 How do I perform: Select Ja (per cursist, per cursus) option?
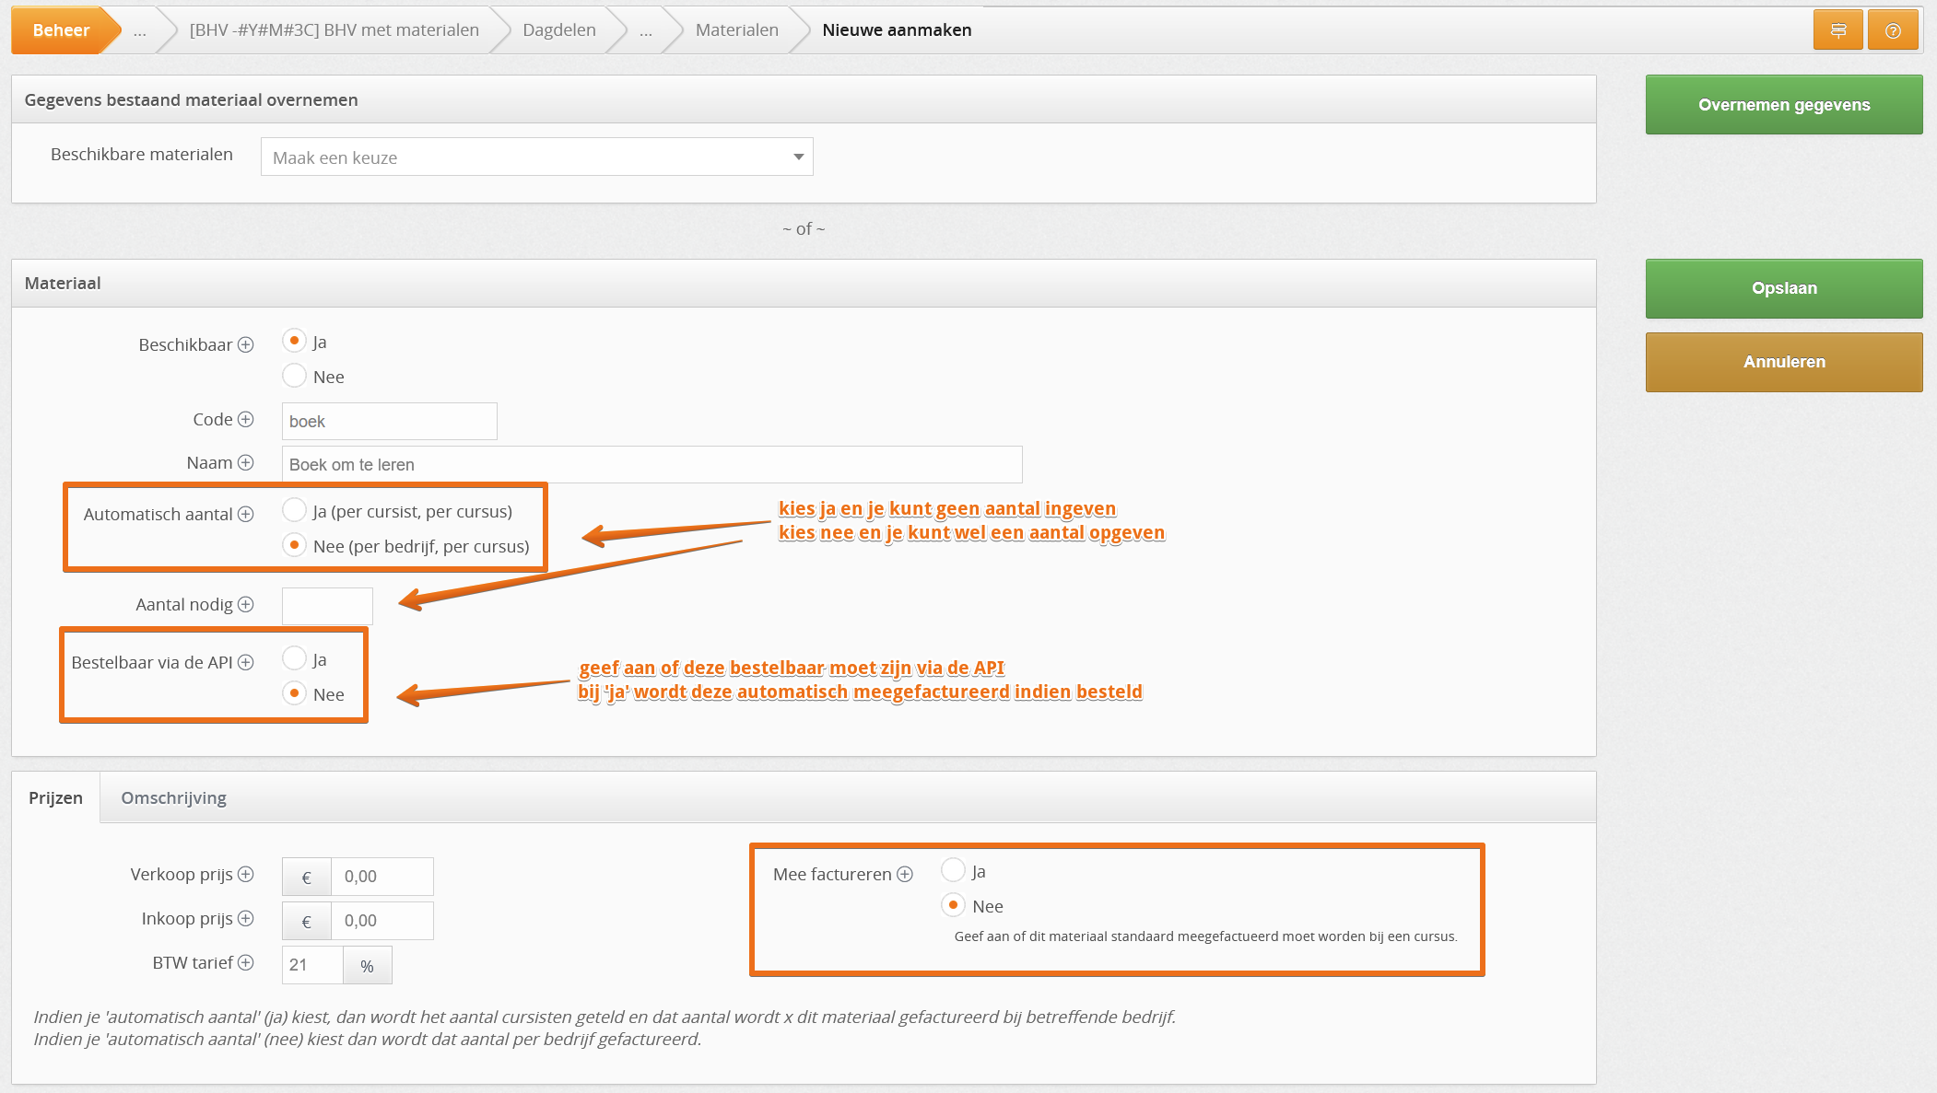click(x=294, y=510)
